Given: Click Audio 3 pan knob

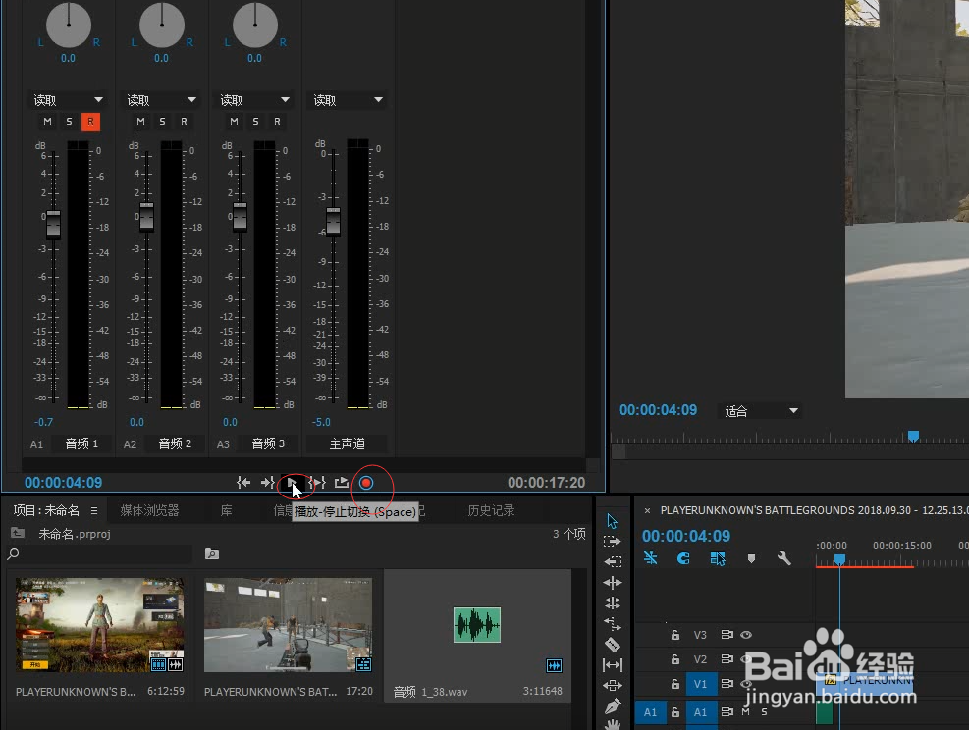Looking at the screenshot, I should pos(255,25).
